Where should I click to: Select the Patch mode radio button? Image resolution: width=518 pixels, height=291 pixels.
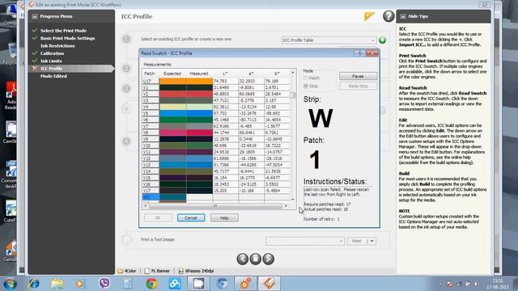306,78
